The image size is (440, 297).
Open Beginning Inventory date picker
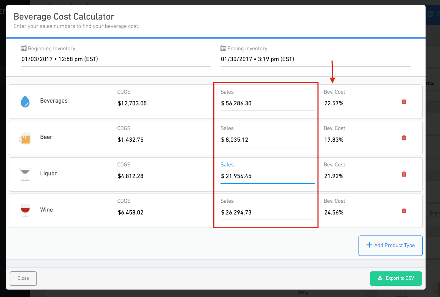click(x=116, y=59)
